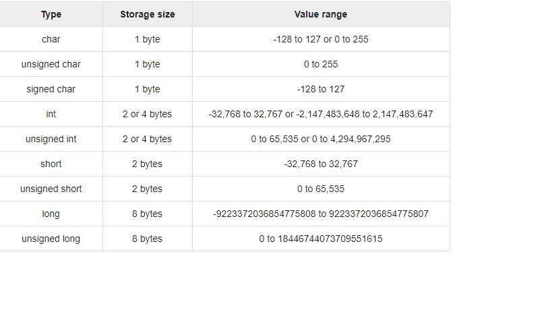Select the '2 or 4 bytes' cell for int
Screen dimensions: 552x310
point(148,114)
